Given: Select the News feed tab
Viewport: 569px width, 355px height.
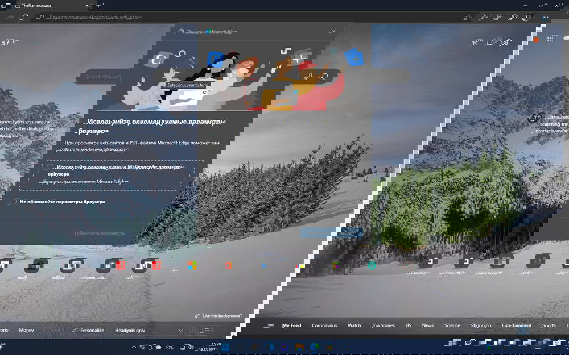Looking at the screenshot, I should (428, 325).
